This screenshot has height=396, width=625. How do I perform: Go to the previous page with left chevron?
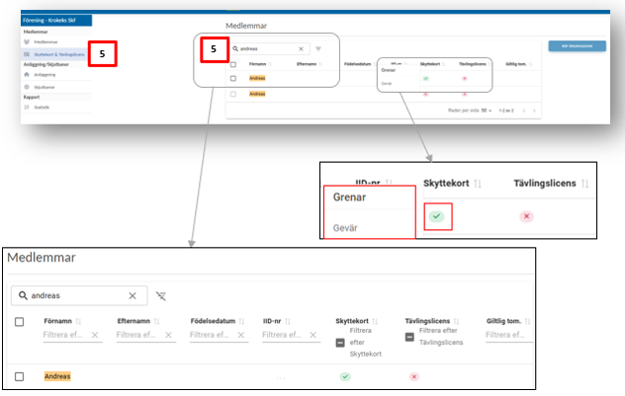524,111
